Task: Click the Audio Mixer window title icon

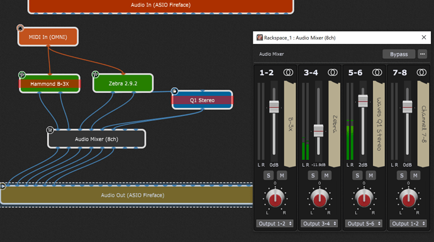Action: point(259,38)
